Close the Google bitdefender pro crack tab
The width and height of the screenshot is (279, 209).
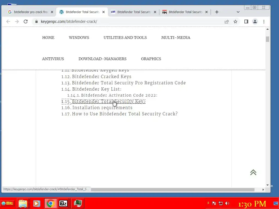tap(52, 12)
